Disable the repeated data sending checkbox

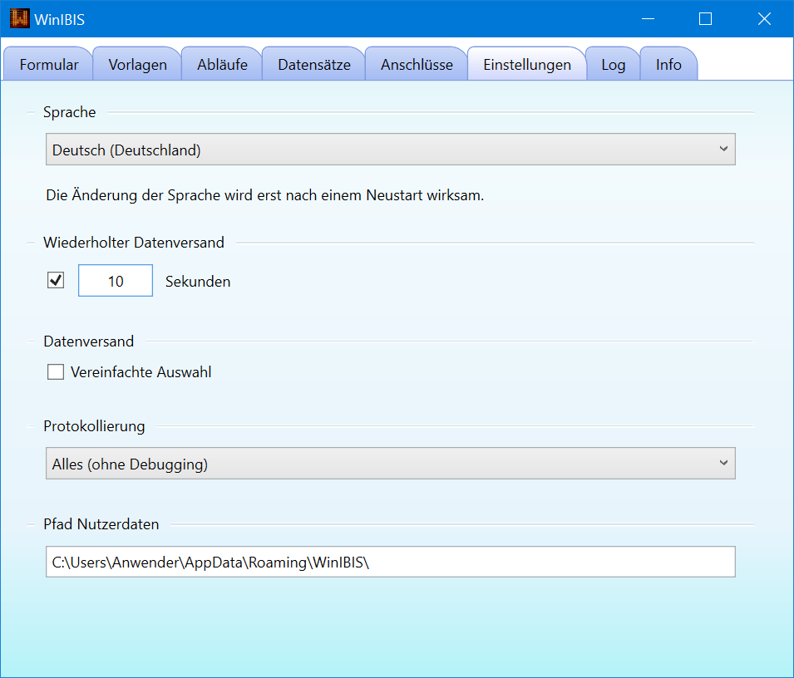click(56, 280)
